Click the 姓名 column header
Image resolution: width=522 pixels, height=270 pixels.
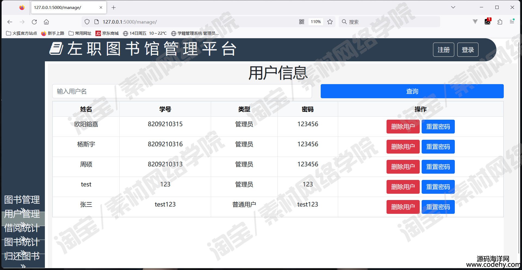(x=86, y=109)
